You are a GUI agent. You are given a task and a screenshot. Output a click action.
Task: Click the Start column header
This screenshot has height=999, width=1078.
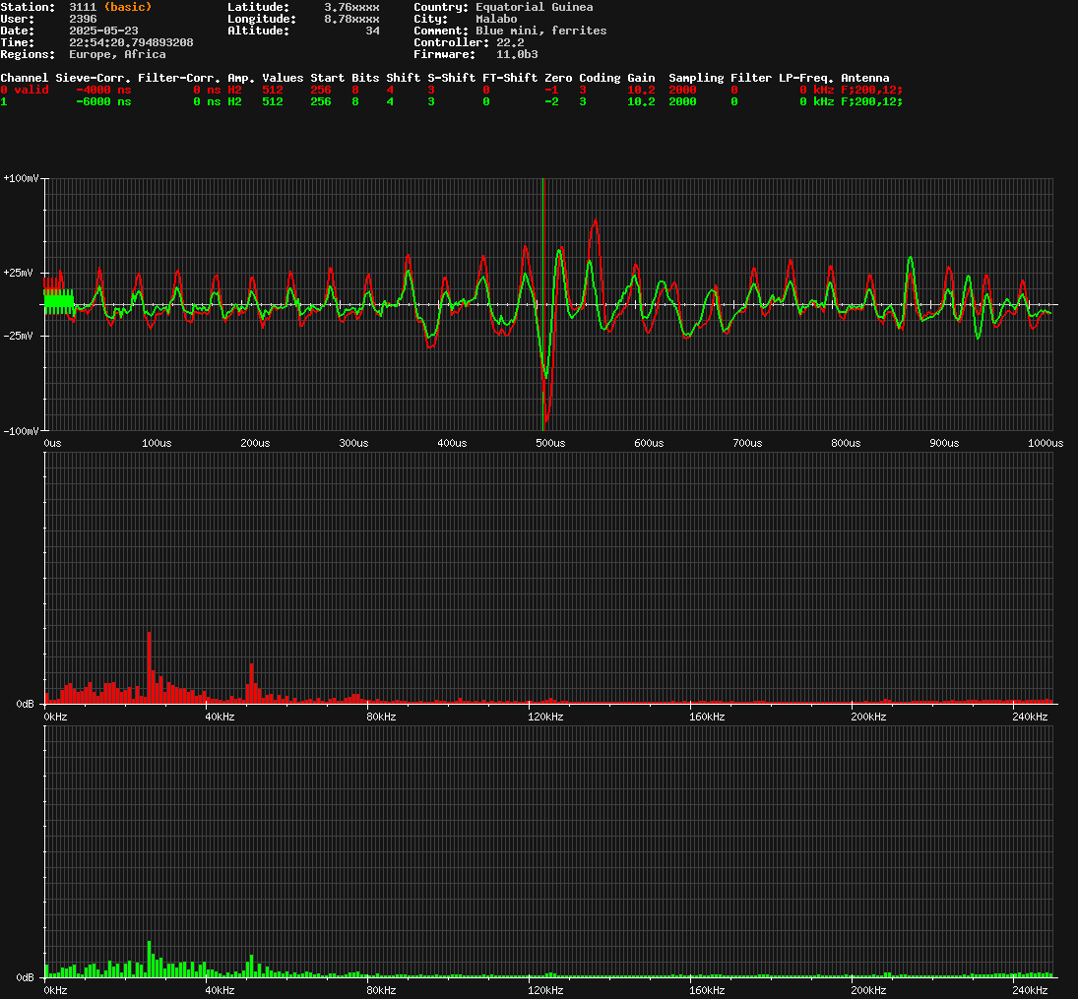click(327, 78)
